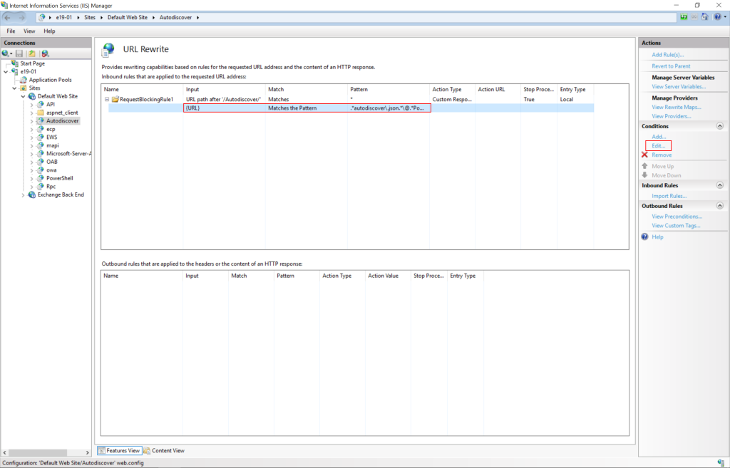This screenshot has width=730, height=468.
Task: Open the View menu
Action: pos(29,31)
